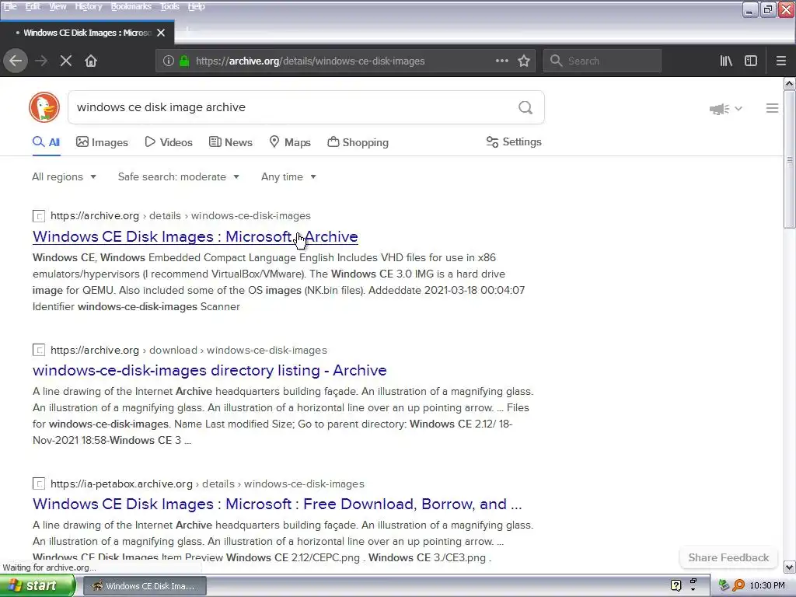Switch to Maps results

tap(290, 142)
